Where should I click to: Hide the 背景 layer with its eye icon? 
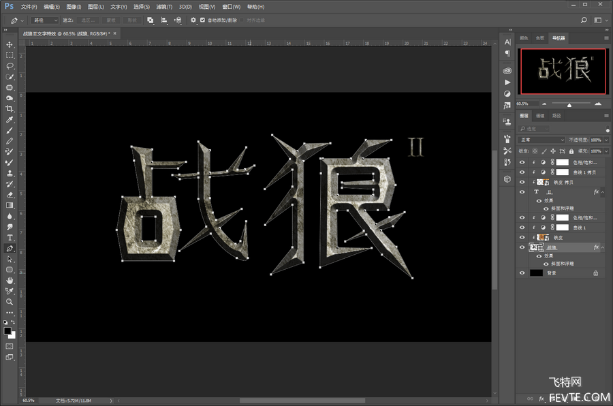522,273
